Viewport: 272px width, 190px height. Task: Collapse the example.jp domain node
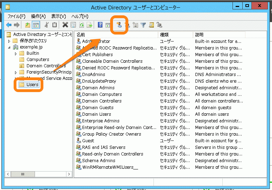[9, 47]
